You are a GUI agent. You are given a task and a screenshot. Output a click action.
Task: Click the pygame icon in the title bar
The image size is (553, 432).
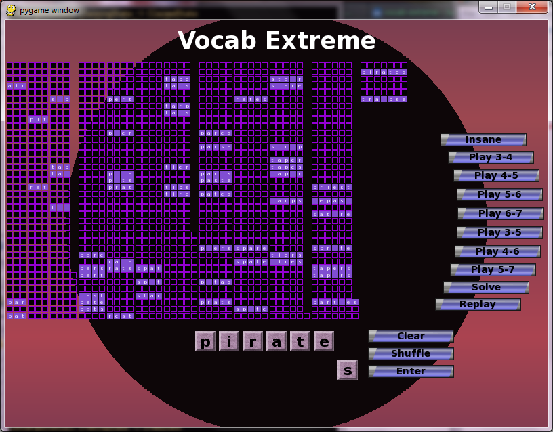click(x=10, y=10)
